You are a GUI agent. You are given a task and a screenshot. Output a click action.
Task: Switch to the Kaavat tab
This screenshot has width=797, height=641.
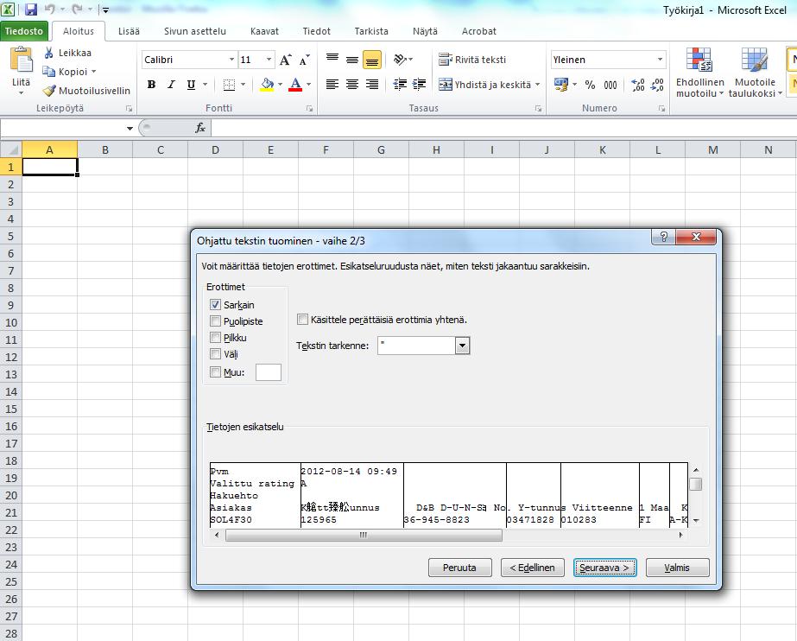click(x=264, y=31)
